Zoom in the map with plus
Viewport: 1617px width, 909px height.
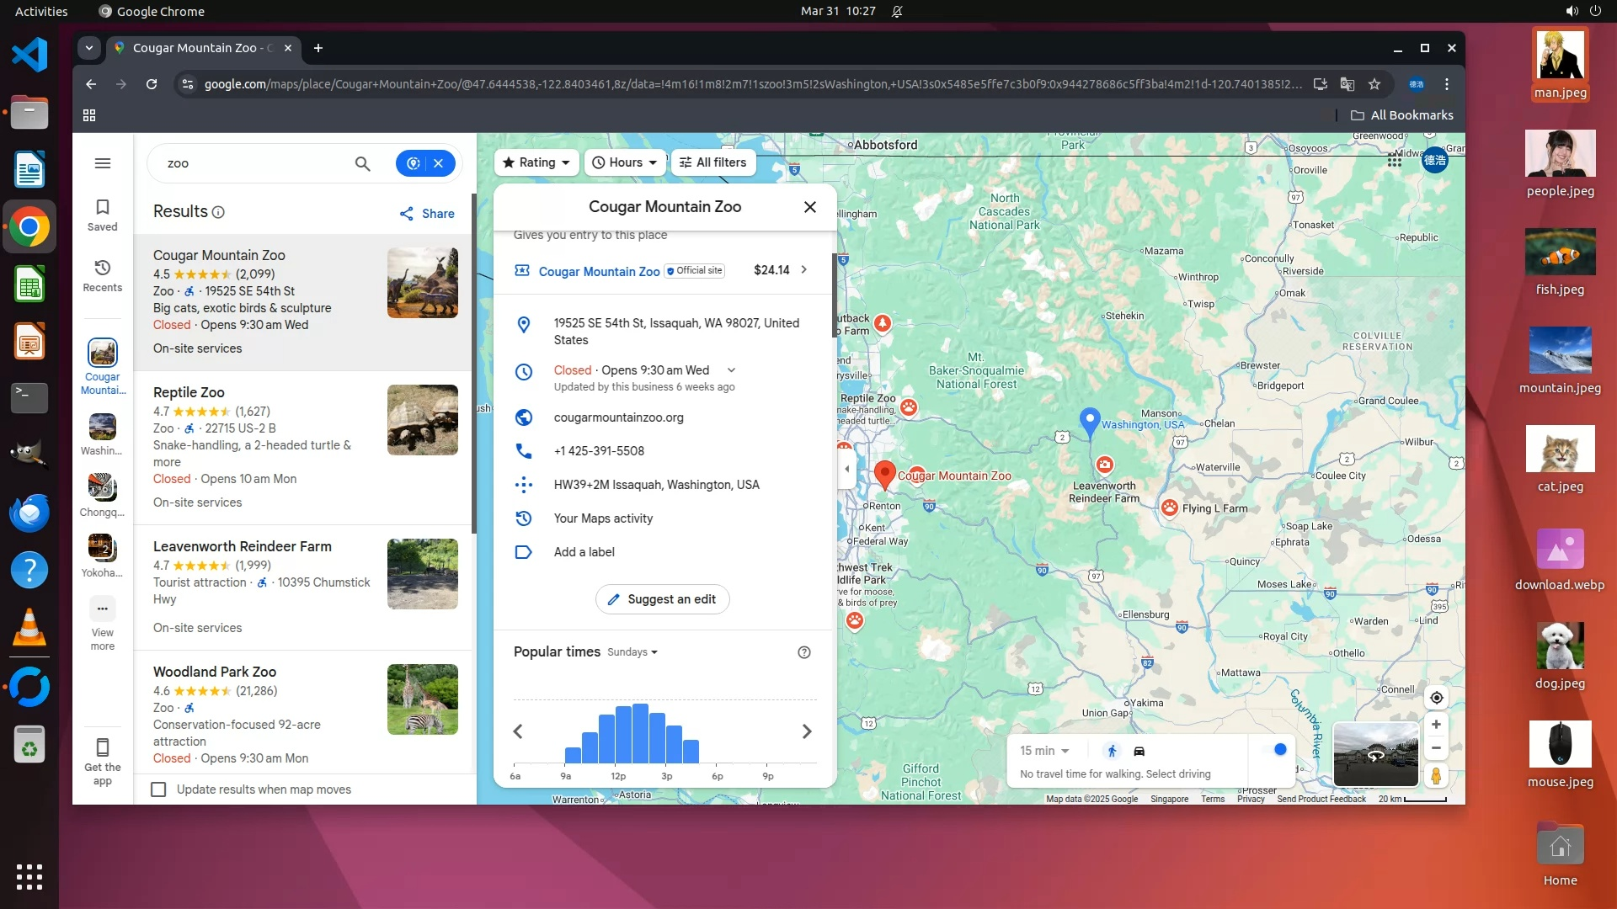1436,725
